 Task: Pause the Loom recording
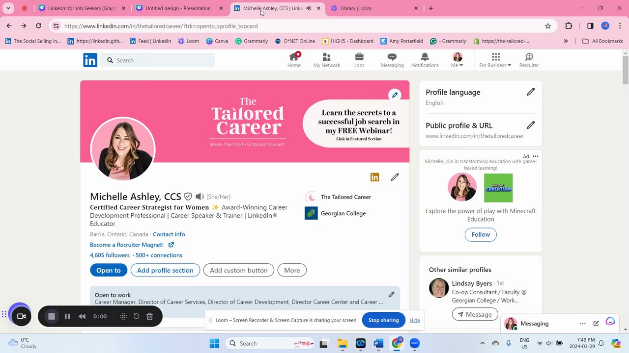click(x=67, y=316)
